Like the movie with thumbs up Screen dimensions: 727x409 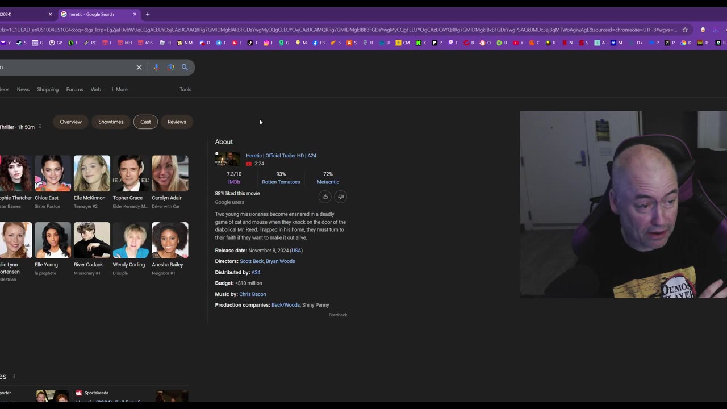325,197
